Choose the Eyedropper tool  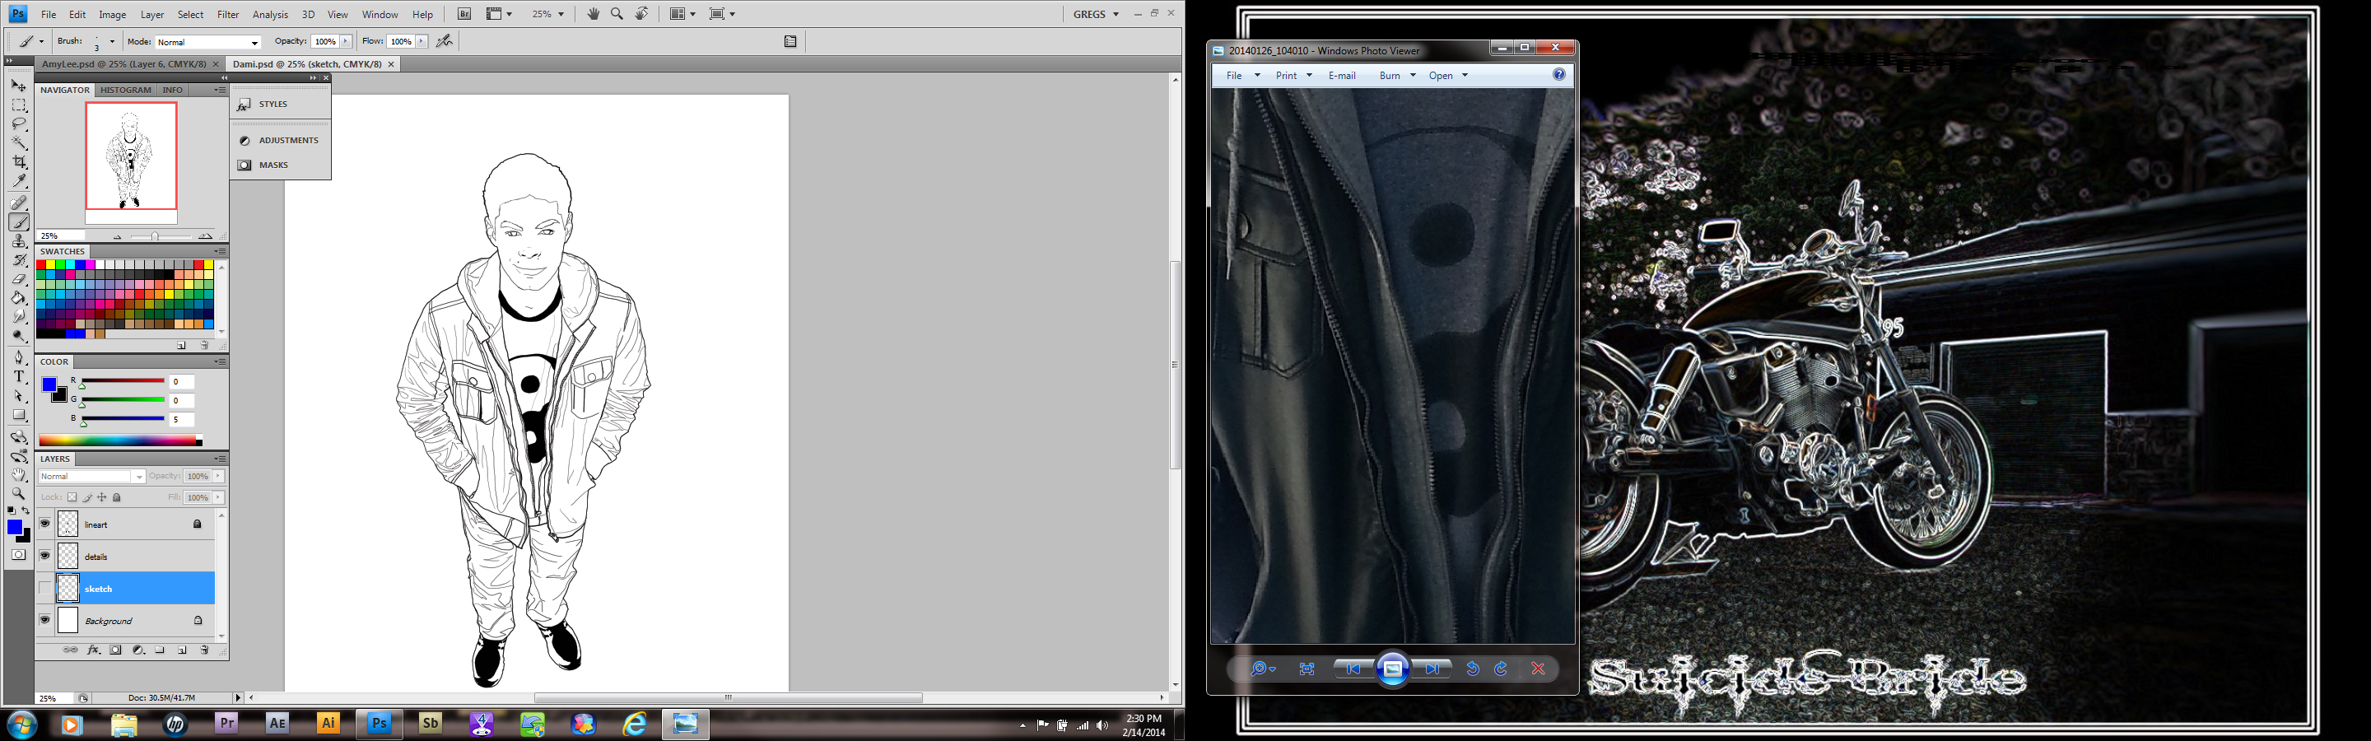coord(18,181)
